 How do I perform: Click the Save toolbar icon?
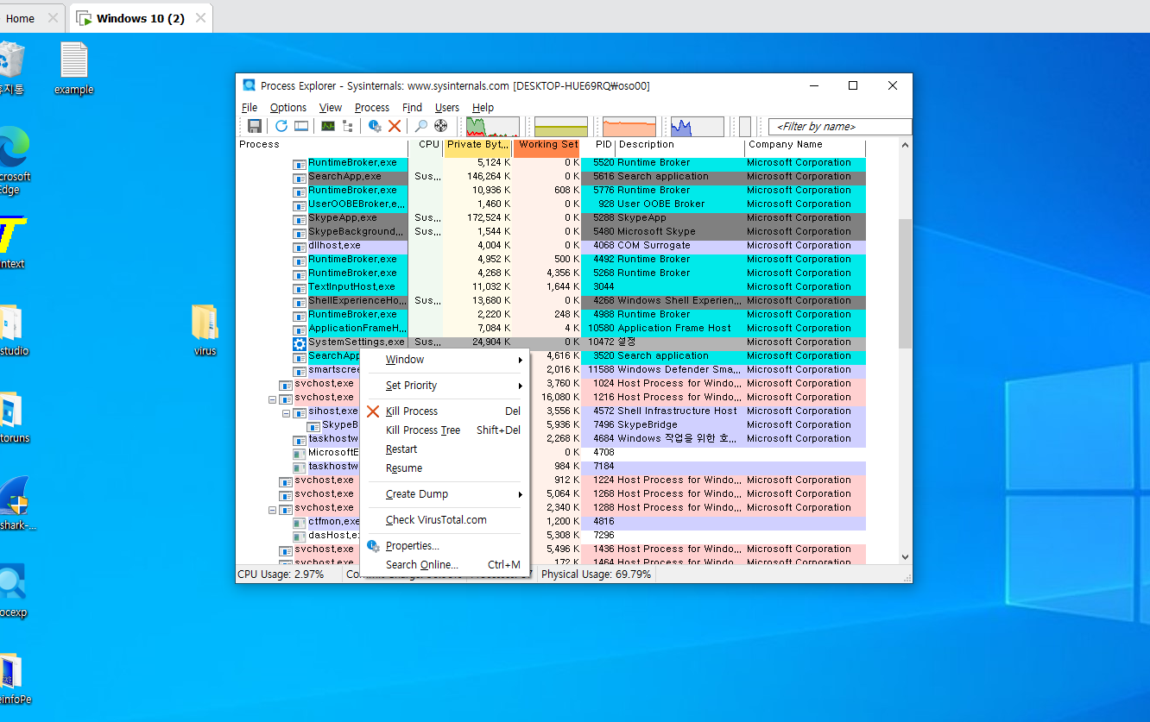254,126
